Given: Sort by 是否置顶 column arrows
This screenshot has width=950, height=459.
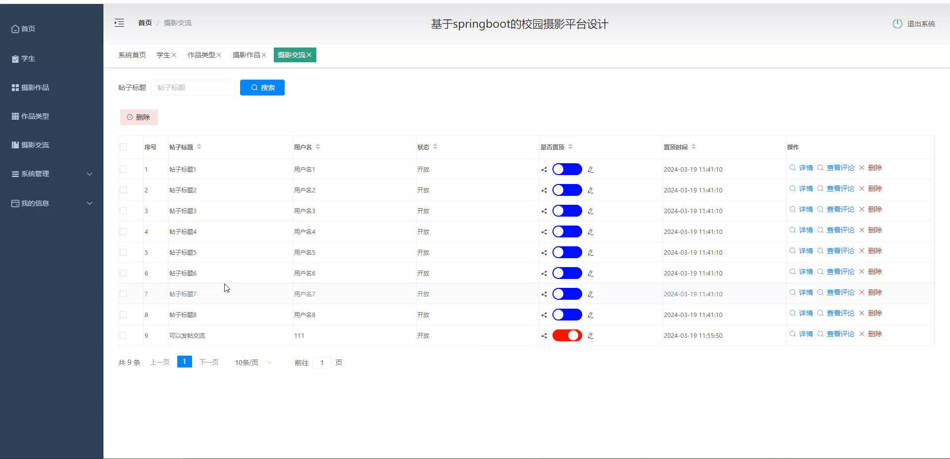Looking at the screenshot, I should point(570,147).
